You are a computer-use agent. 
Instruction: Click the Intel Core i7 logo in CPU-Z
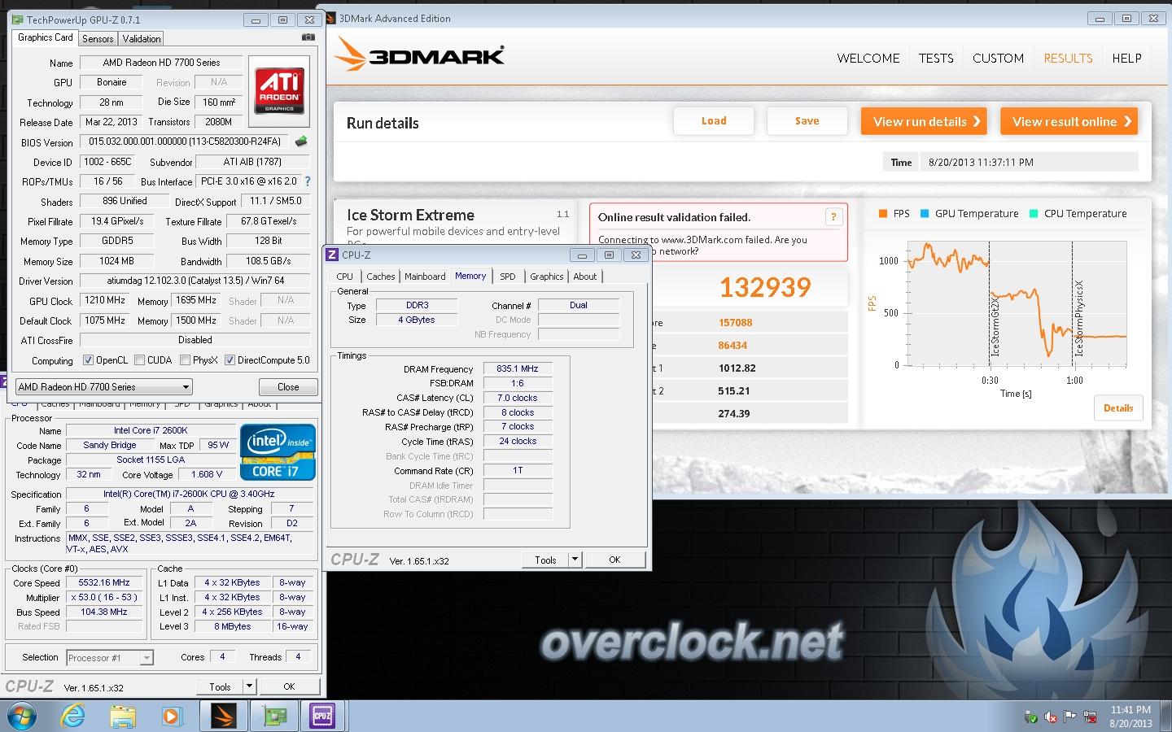tap(277, 451)
